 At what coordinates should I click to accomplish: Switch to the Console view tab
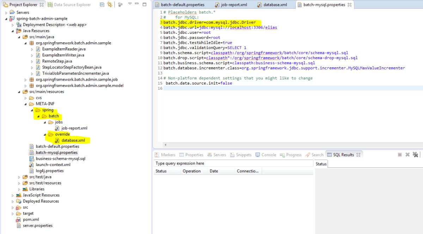click(266, 155)
